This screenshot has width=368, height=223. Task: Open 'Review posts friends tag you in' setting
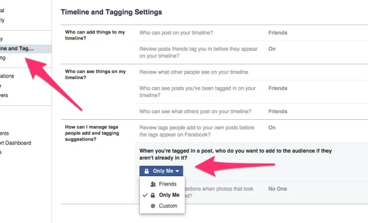(x=198, y=52)
